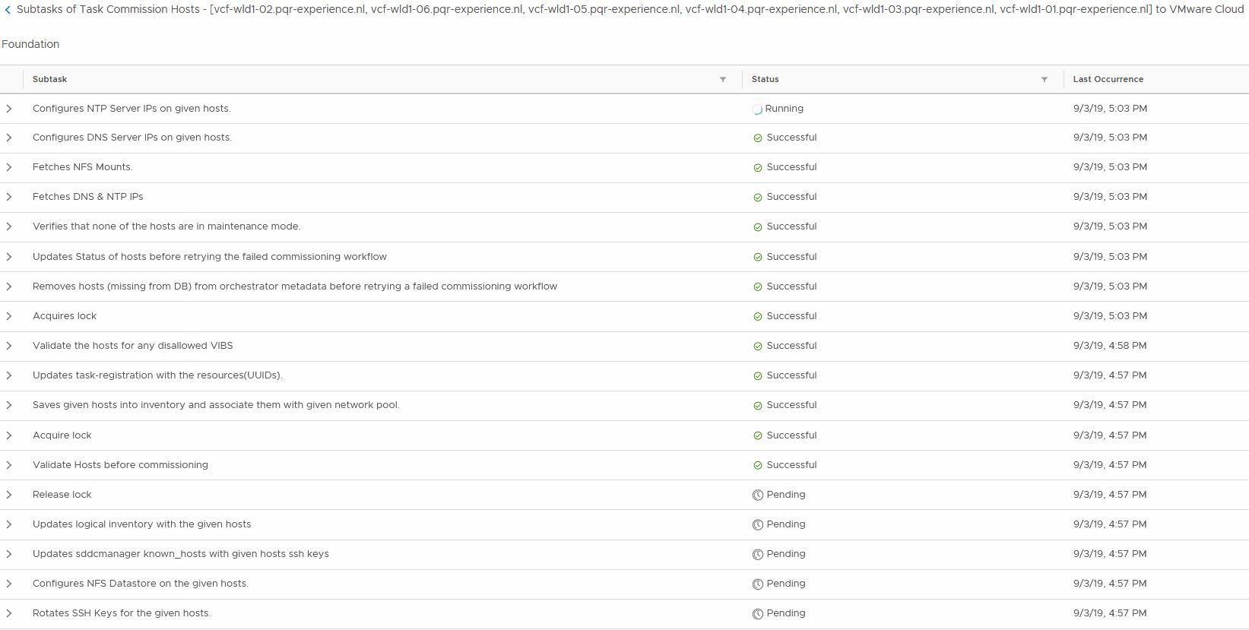Expand the Configures DNS Server IPs row
1249x630 pixels.
tap(9, 138)
